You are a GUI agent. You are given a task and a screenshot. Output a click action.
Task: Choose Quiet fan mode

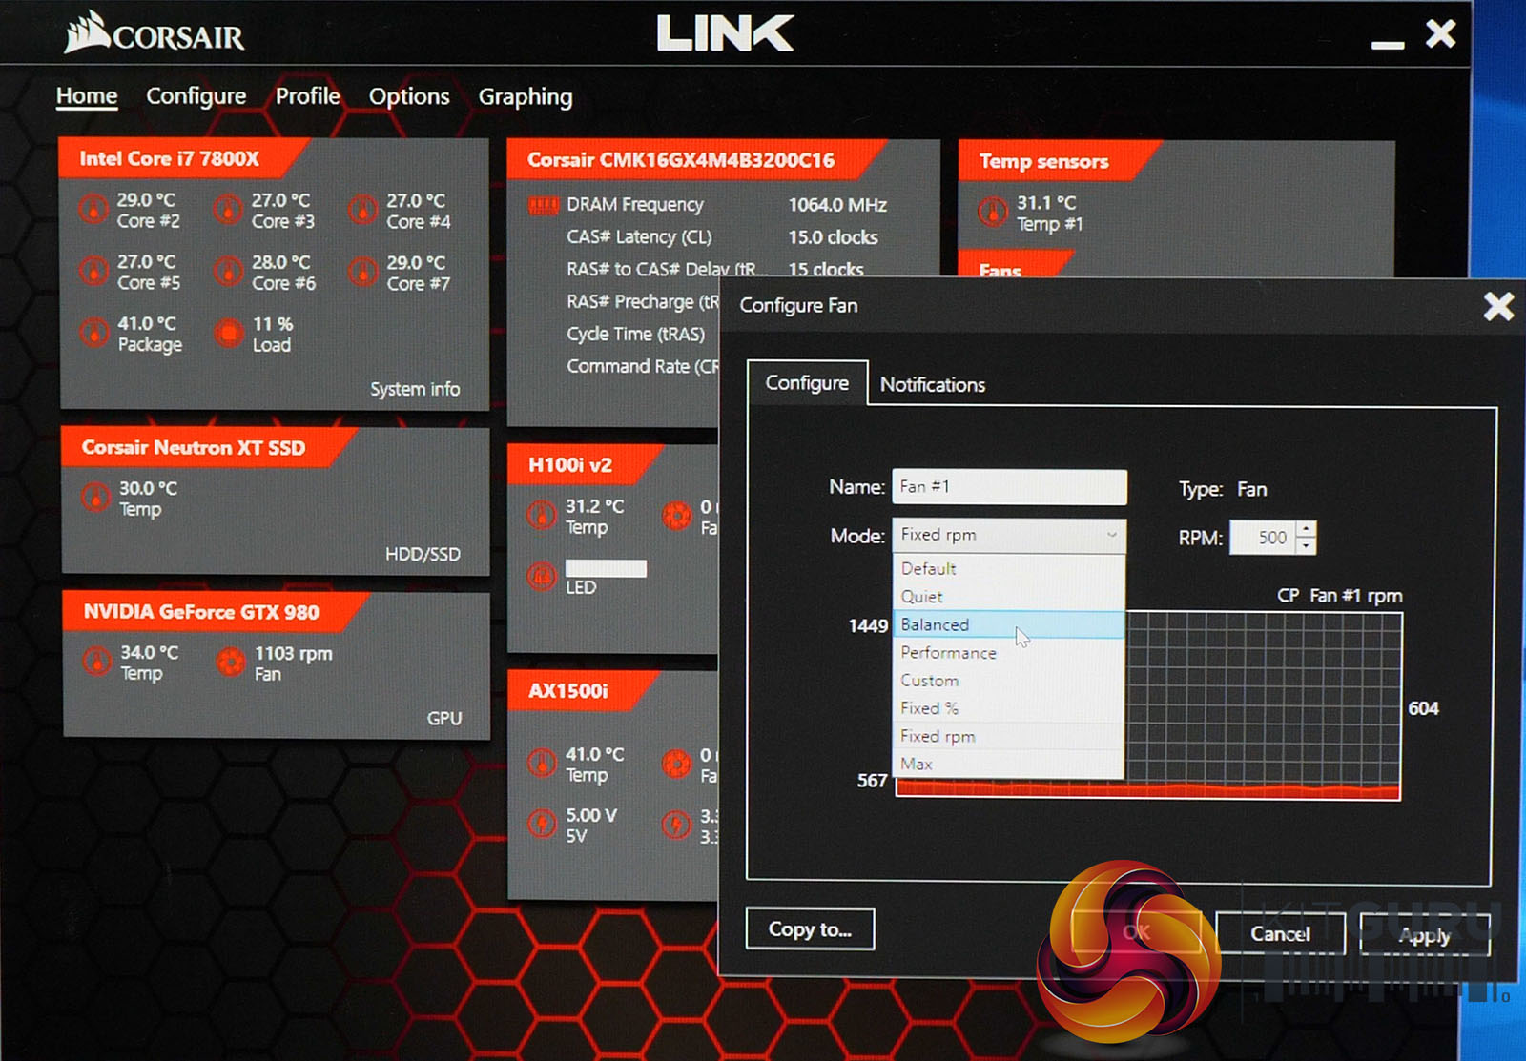(x=1009, y=597)
